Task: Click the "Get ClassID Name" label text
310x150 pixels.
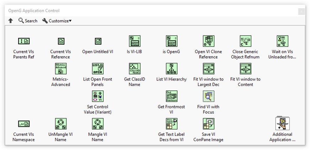Action: coord(134,82)
